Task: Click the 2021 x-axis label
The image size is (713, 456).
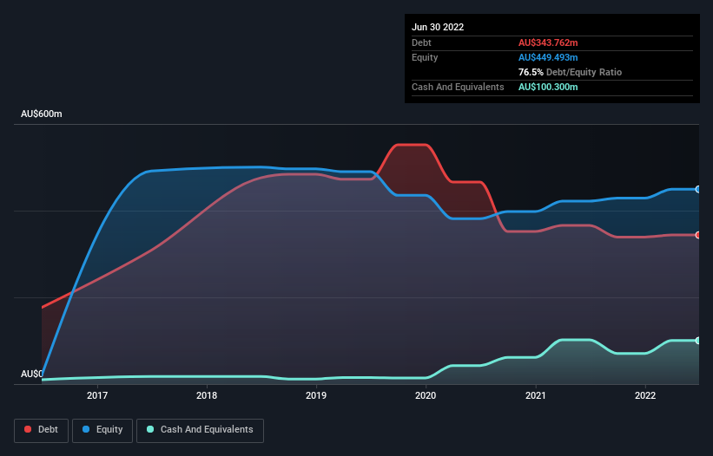Action: coord(536,395)
